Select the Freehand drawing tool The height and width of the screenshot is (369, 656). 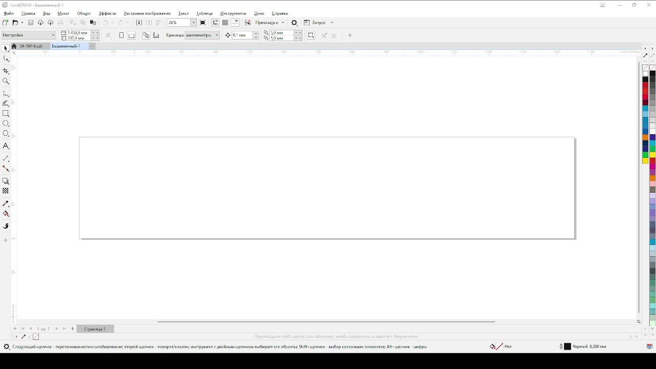click(6, 93)
